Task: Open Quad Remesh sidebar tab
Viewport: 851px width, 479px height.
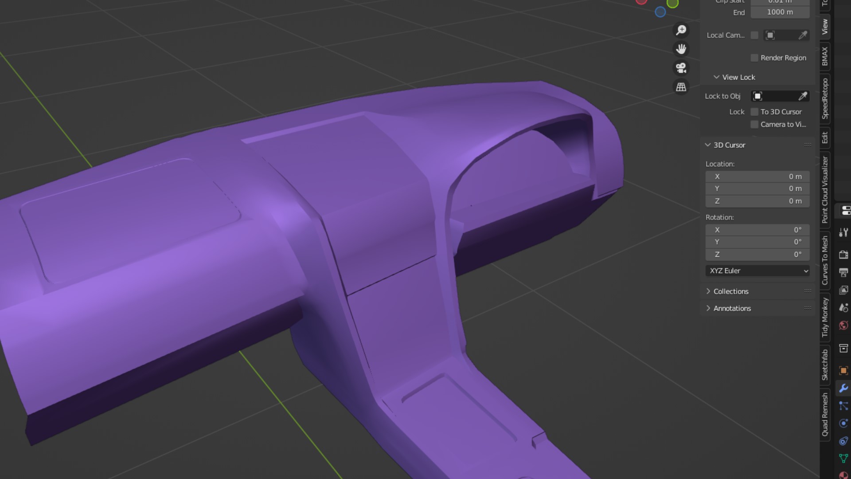Action: [x=825, y=414]
